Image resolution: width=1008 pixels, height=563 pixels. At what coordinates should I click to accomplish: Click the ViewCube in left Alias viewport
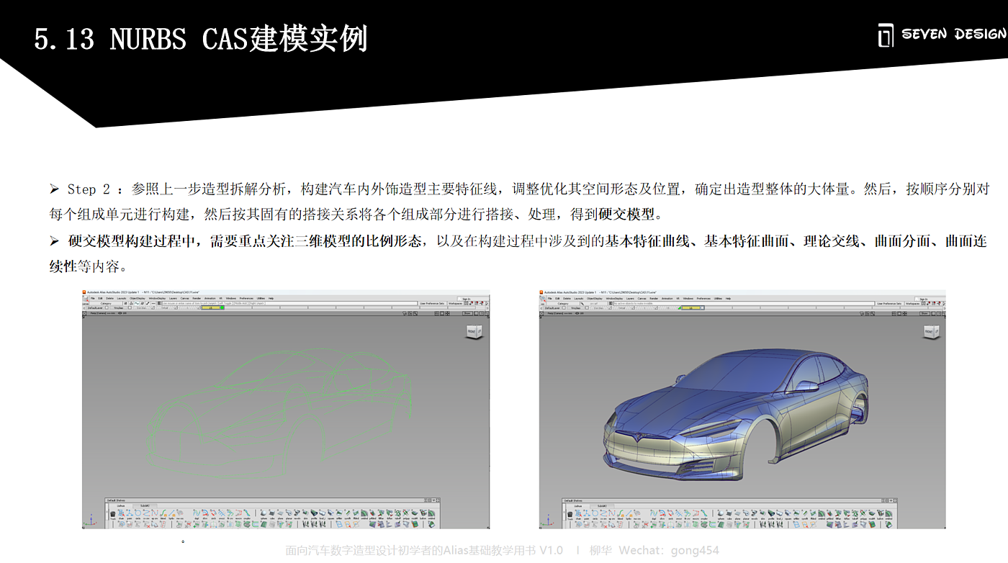point(473,331)
